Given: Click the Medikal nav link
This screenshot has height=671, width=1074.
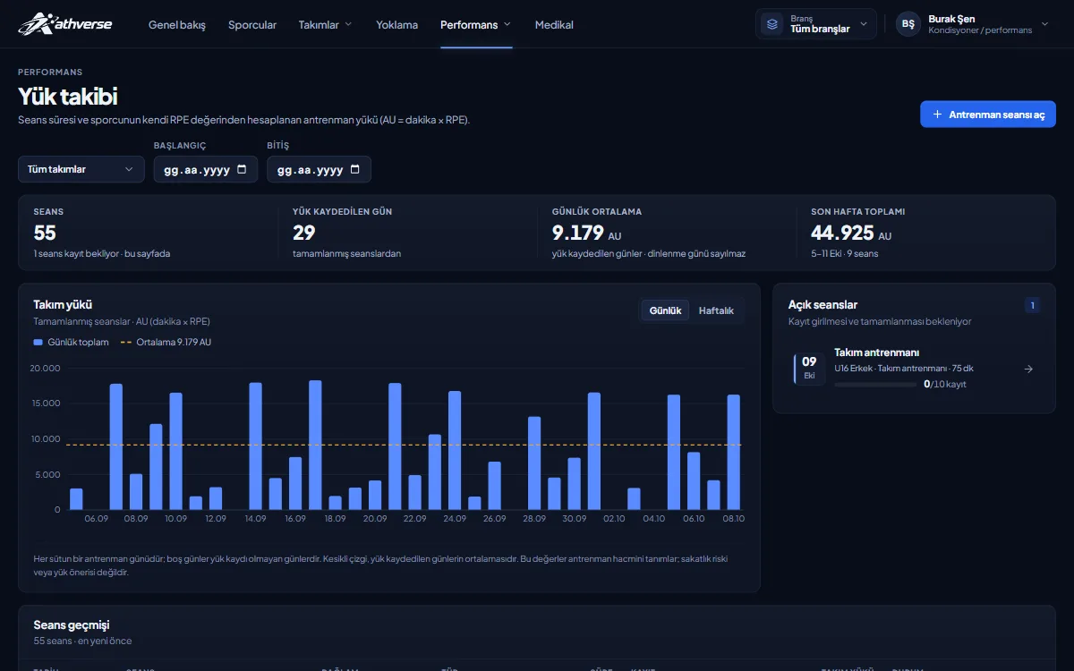Looking at the screenshot, I should coord(554,25).
